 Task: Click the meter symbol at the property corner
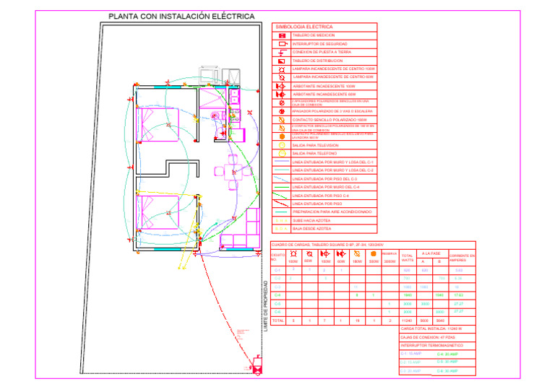pos(258,367)
